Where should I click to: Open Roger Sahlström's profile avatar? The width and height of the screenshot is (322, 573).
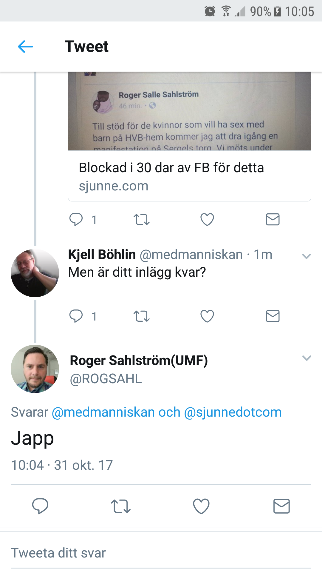(35, 369)
